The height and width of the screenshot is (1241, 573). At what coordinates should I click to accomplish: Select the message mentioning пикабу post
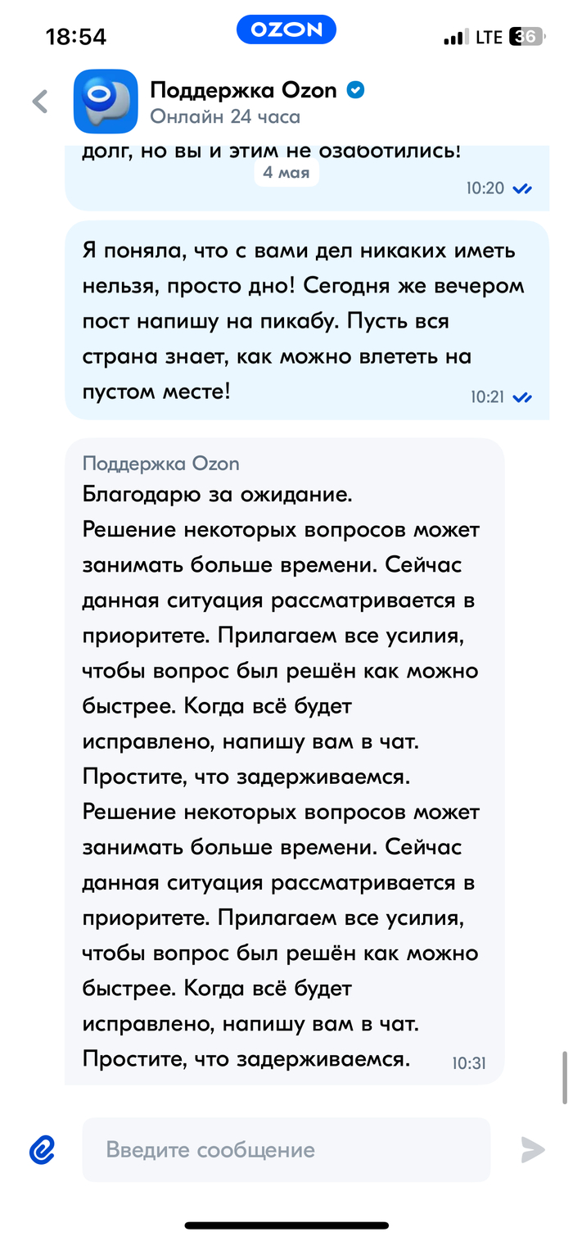[x=303, y=320]
